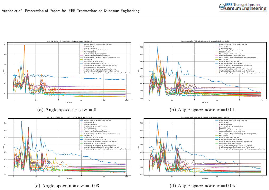The width and height of the screenshot is (269, 190).
Task: Click the 'Iteration' x-axis label of plot (c)
Action: click(69, 179)
